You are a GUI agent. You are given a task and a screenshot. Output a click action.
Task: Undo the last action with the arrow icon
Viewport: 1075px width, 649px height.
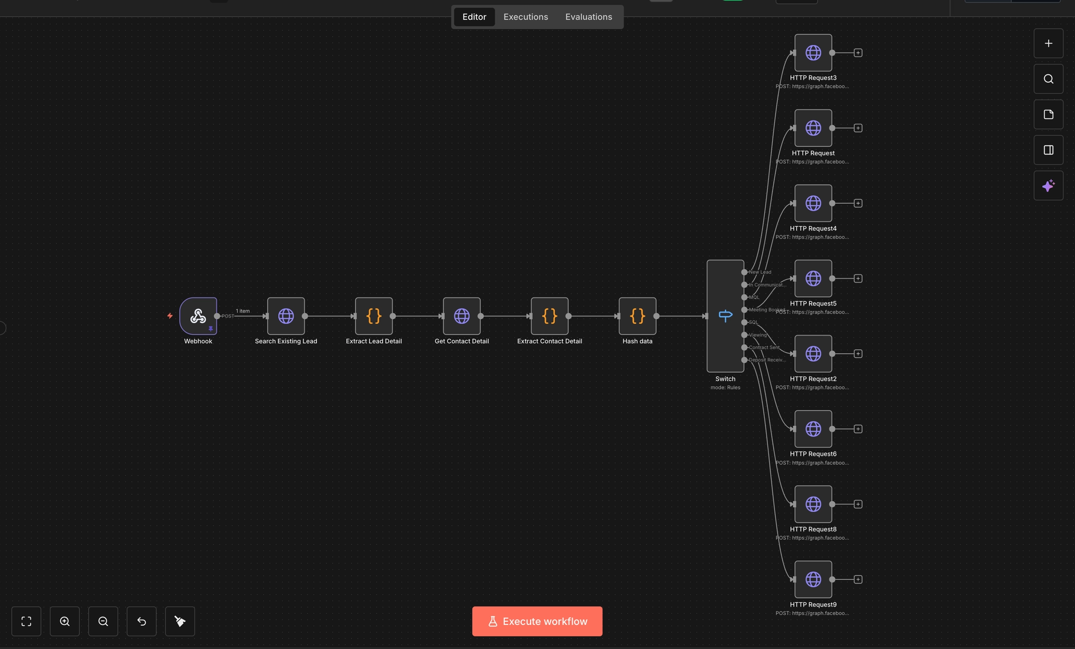pos(141,621)
